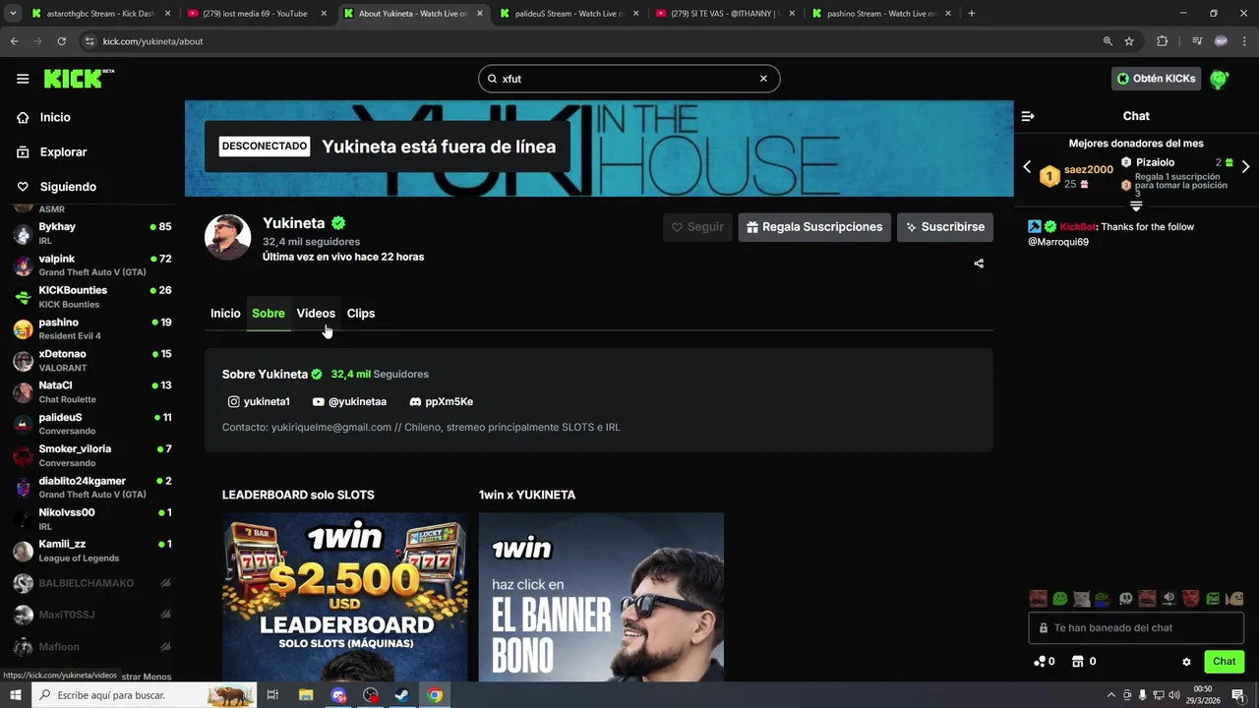Open Kamiii_zz channel in sidebar
Screen dimensions: 1259x708
[x=92, y=551]
